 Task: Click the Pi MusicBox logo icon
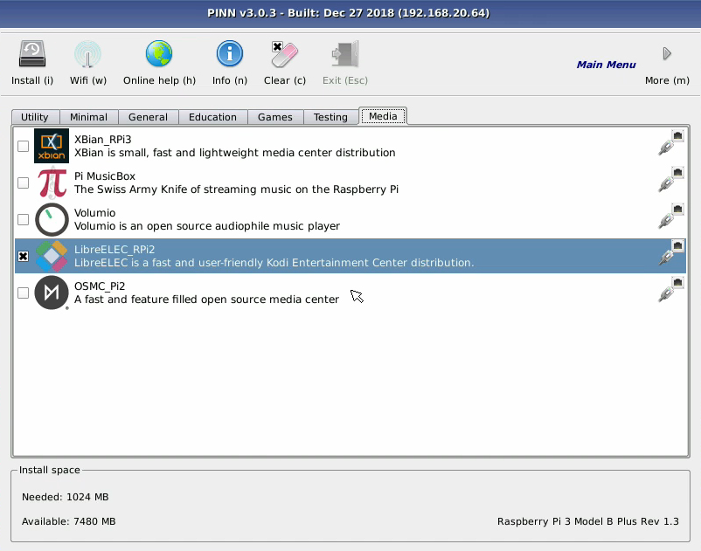[52, 183]
